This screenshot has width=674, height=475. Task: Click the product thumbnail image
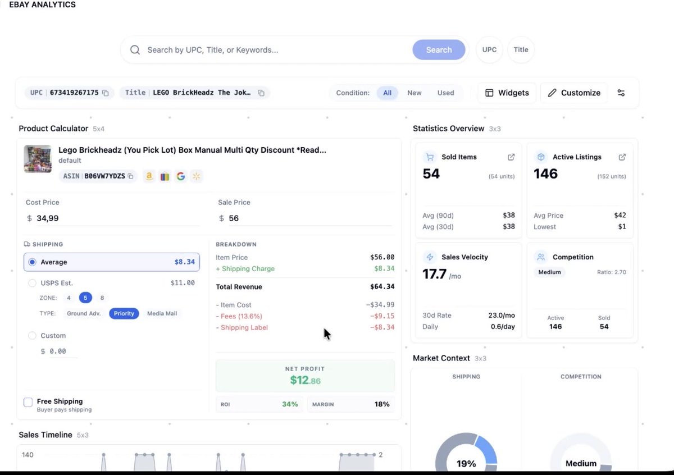pos(38,159)
